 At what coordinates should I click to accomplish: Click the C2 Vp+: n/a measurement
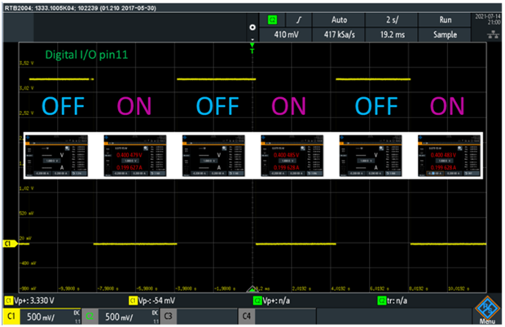[271, 301]
